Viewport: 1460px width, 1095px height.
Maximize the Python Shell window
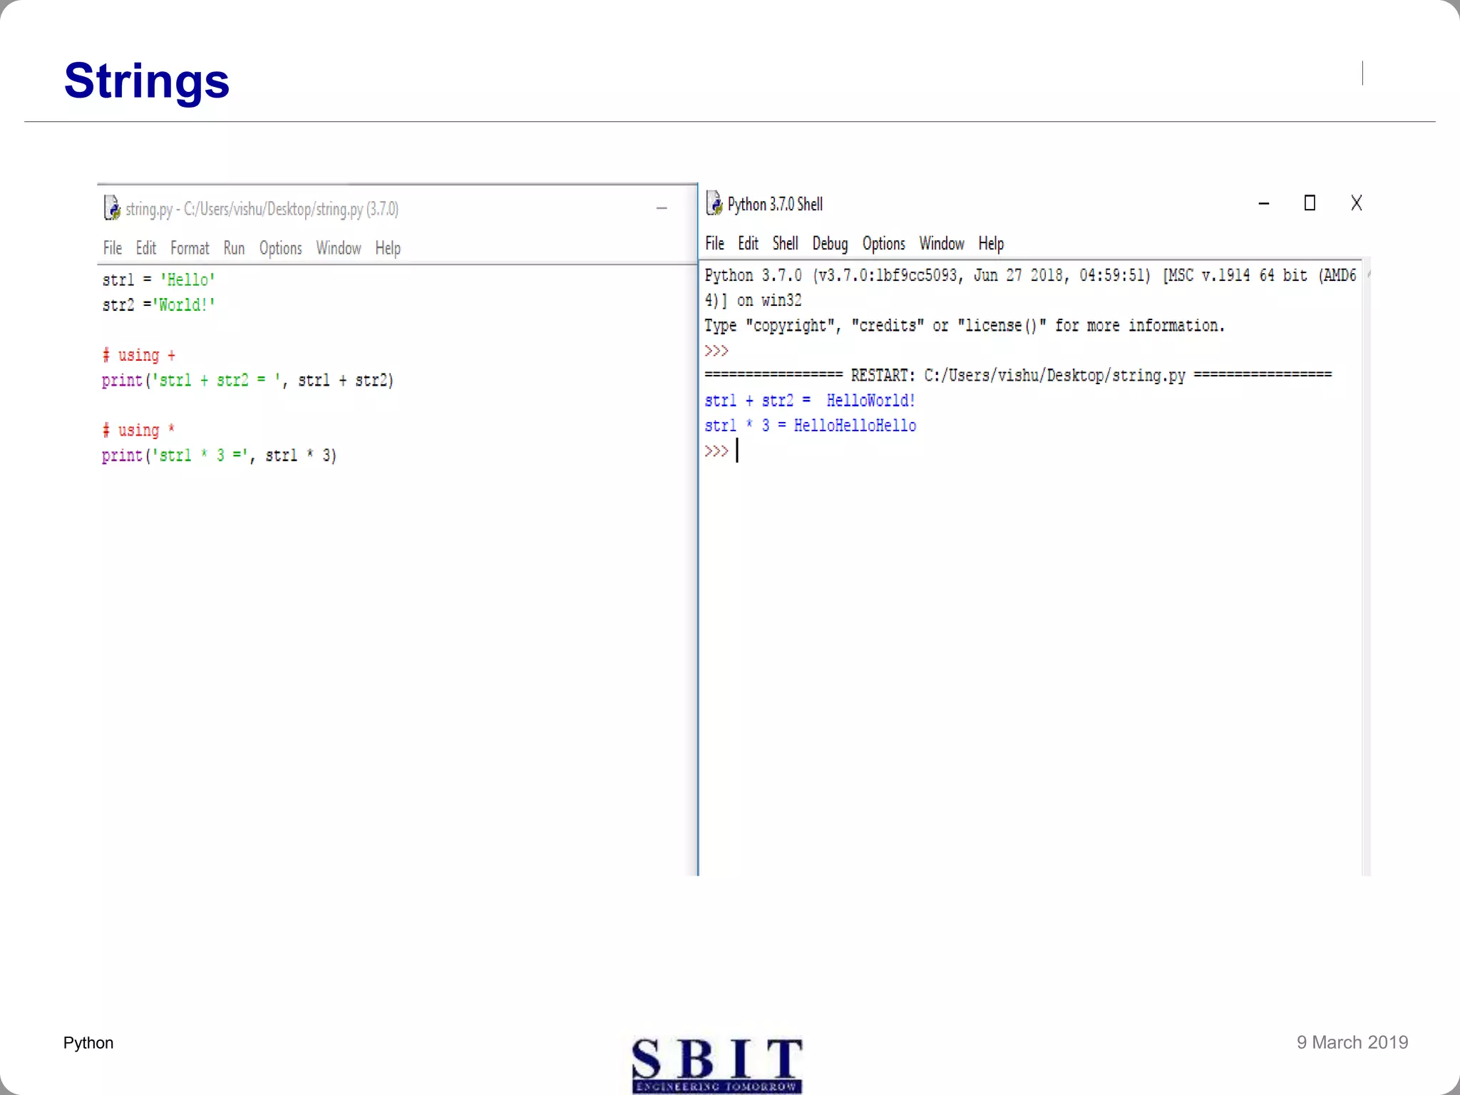tap(1310, 203)
